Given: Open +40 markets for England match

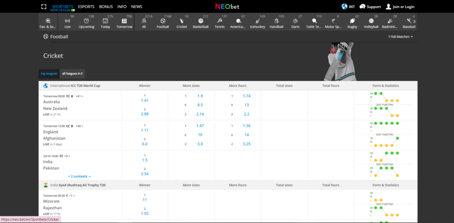Looking at the screenshot, I should (79, 126).
